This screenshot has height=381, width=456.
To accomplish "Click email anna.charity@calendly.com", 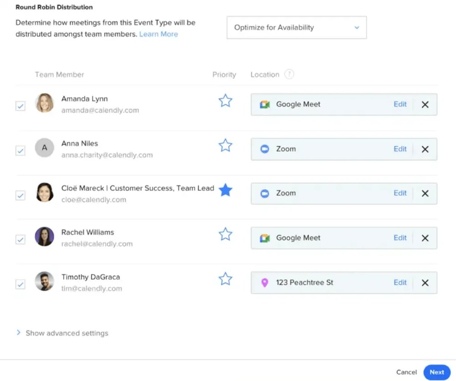I will point(107,155).
